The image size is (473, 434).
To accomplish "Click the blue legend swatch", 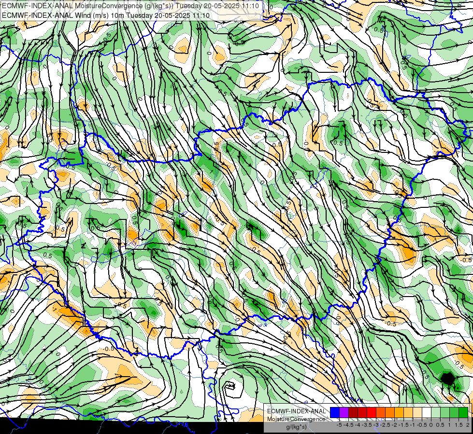I will pos(335,412).
